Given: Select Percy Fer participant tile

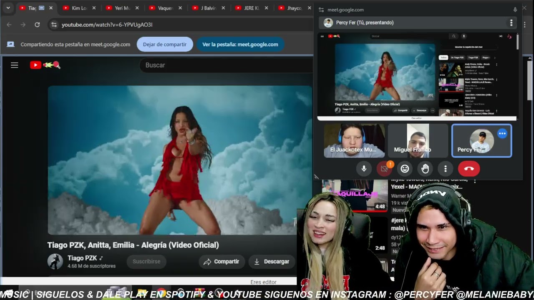Looking at the screenshot, I should tap(482, 141).
